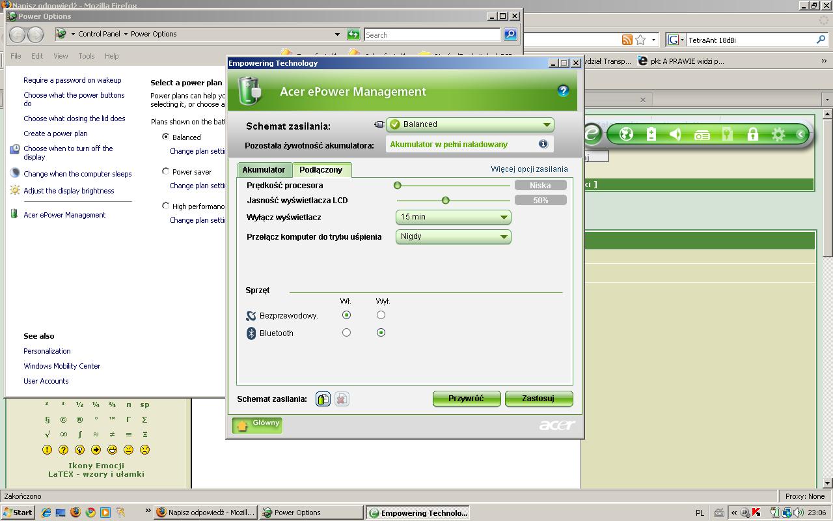This screenshot has width=833, height=521.
Task: Expand Control Panel breadcrumb arrow
Action: pos(126,34)
